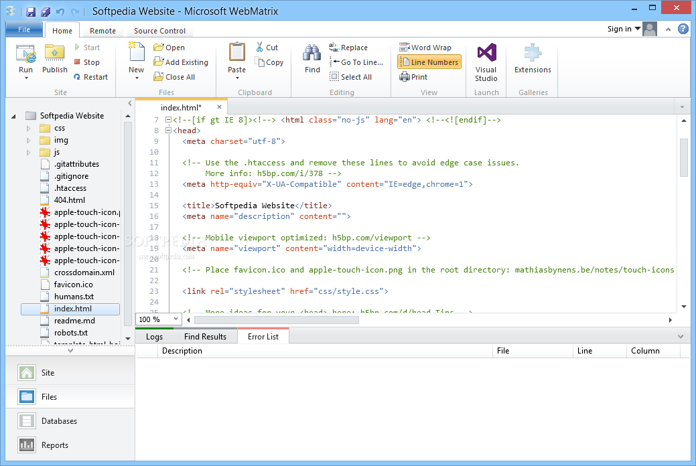Image resolution: width=696 pixels, height=466 pixels.
Task: Cut the selected text
Action: pyautogui.click(x=267, y=48)
